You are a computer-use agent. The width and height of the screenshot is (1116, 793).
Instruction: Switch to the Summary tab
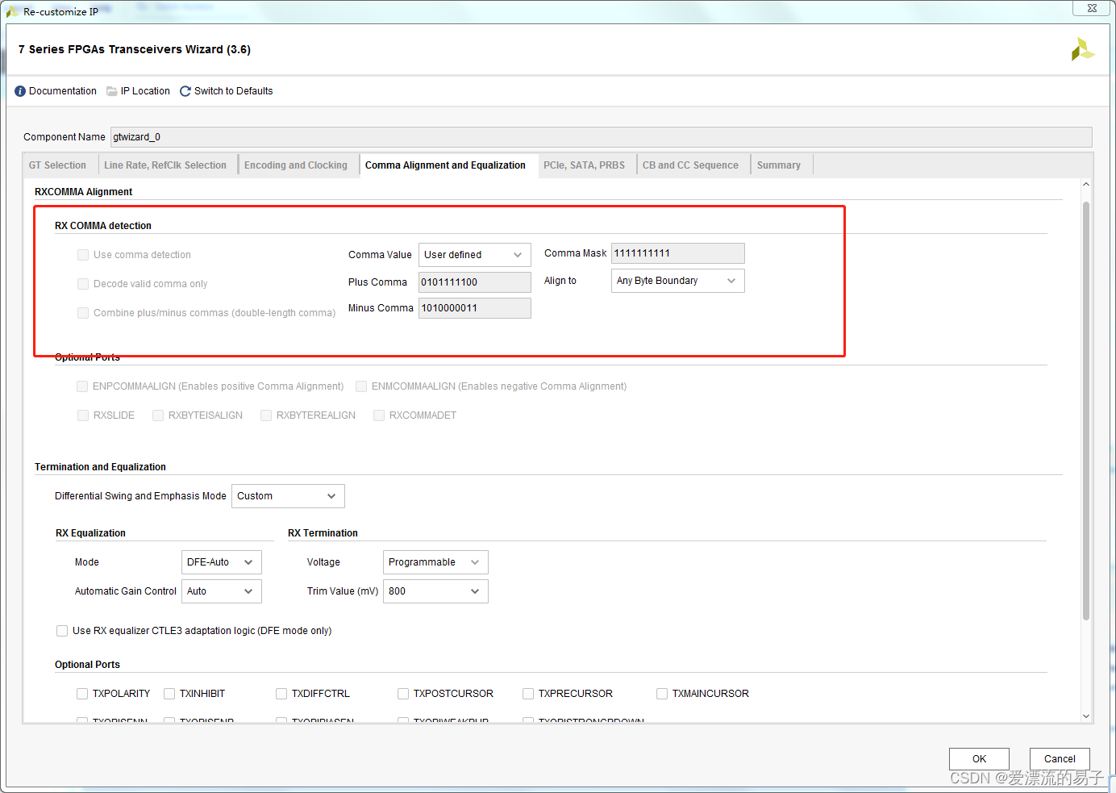[779, 165]
